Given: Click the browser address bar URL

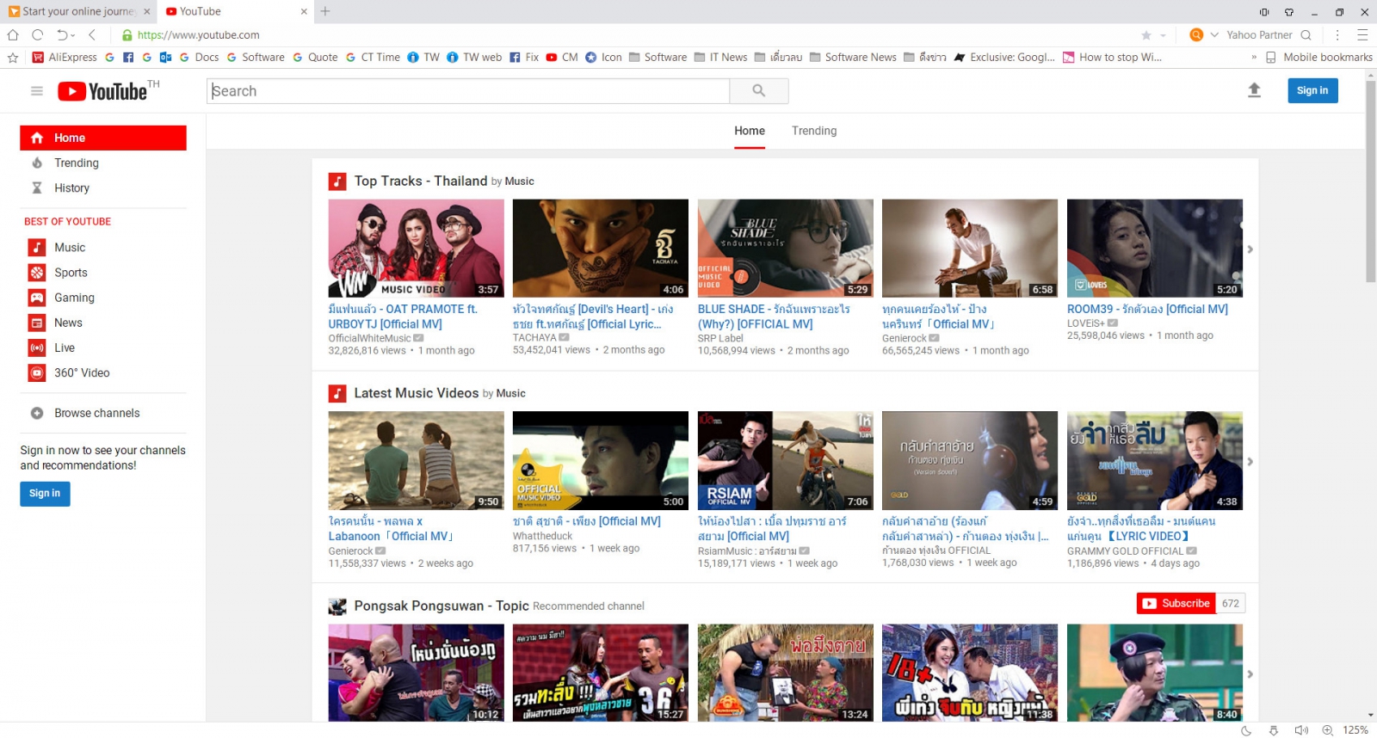Looking at the screenshot, I should point(198,35).
